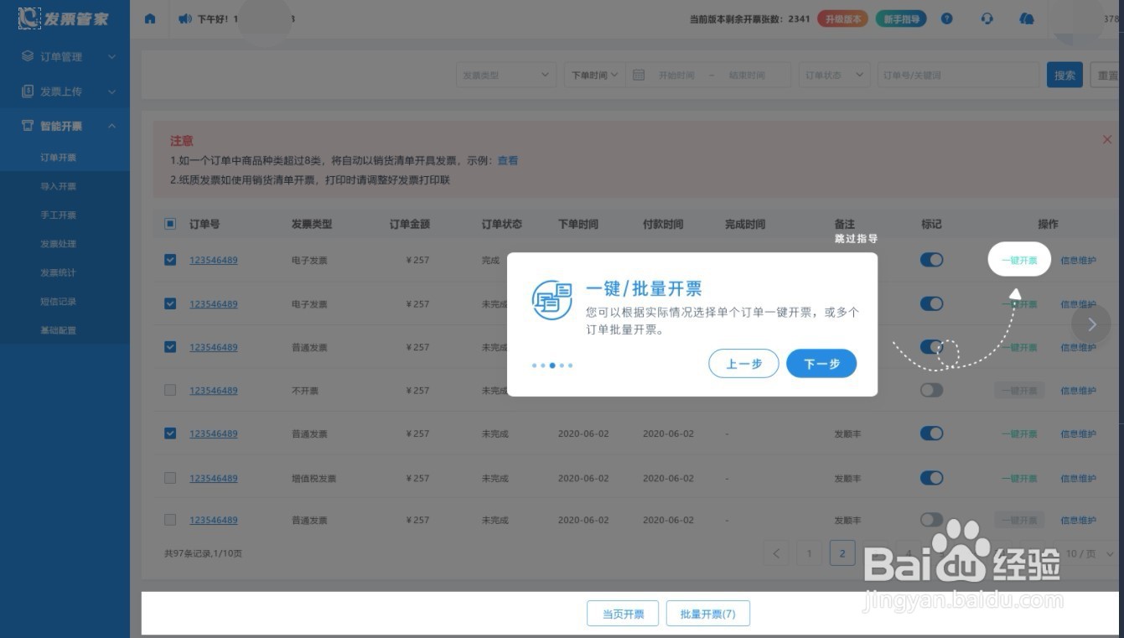Click the 开始时间 date field
1124x638 pixels.
point(676,75)
